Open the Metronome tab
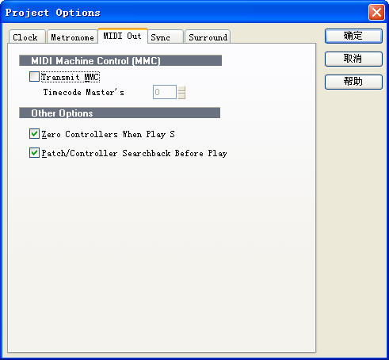The height and width of the screenshot is (360, 389). click(x=72, y=36)
